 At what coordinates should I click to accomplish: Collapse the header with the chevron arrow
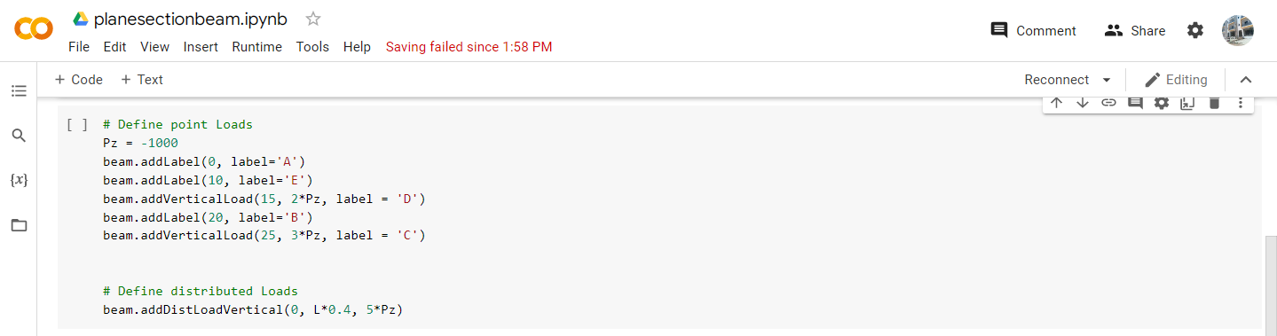pyautogui.click(x=1246, y=80)
